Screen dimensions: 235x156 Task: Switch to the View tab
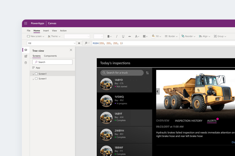coord(54,30)
